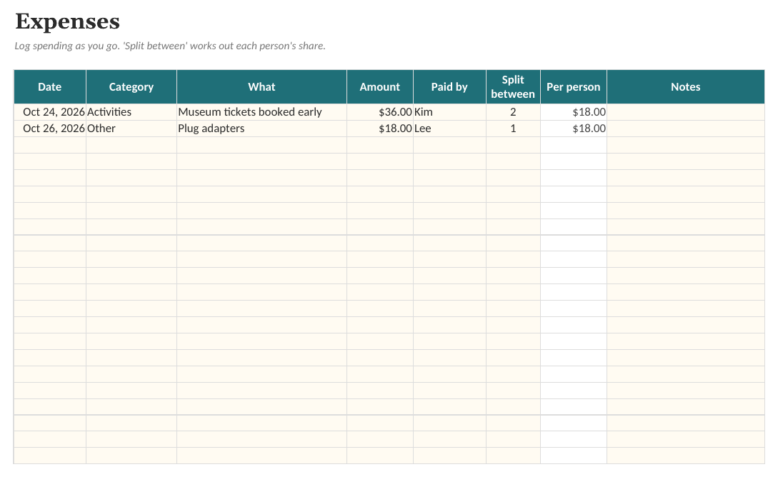
Task: Select the Activities category cell
Action: coord(131,112)
